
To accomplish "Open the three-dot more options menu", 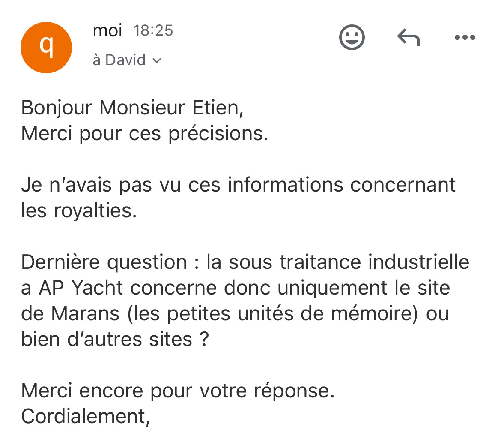I will [465, 37].
